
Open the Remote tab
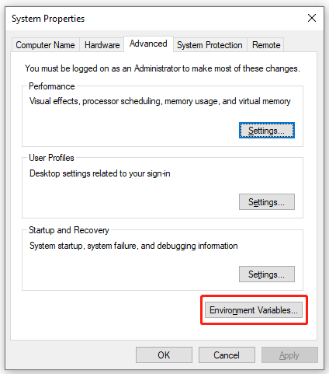pyautogui.click(x=266, y=45)
